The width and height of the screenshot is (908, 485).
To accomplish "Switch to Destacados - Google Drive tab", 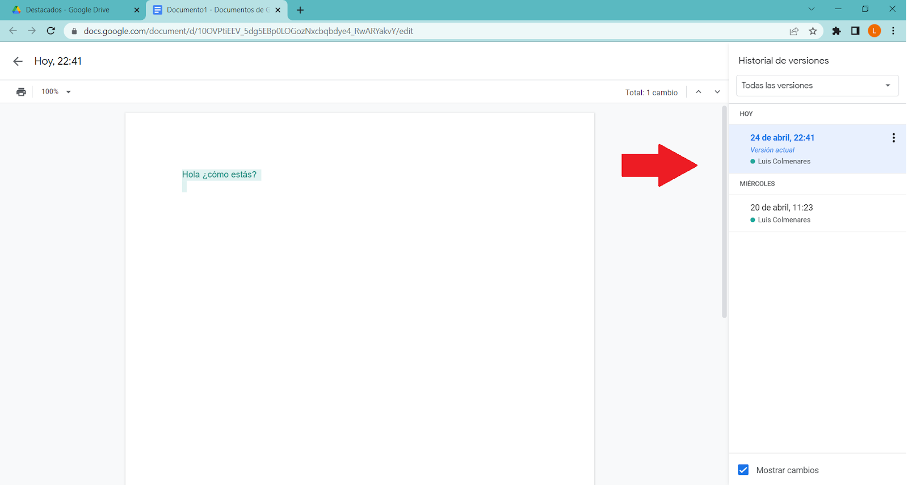I will [x=74, y=10].
